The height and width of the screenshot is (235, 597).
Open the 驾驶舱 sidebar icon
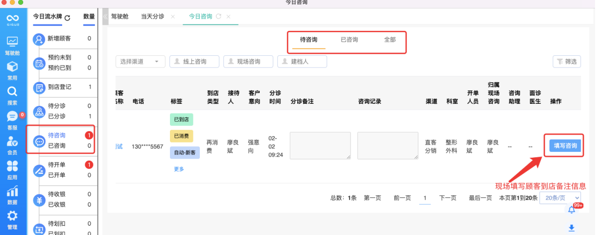12,42
